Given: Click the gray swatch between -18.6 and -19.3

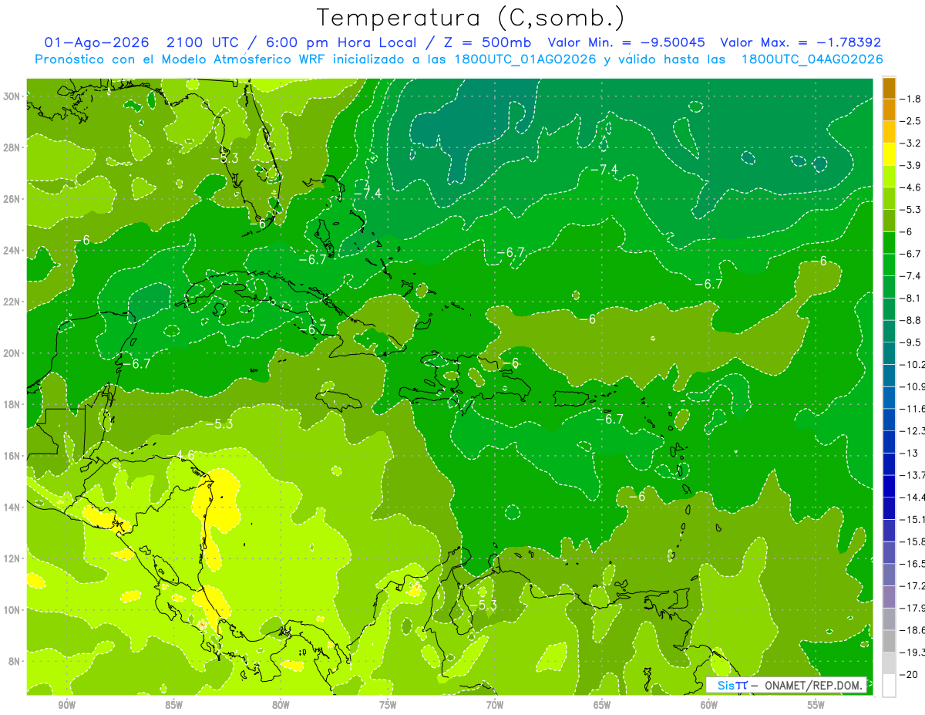Looking at the screenshot, I should 889,640.
